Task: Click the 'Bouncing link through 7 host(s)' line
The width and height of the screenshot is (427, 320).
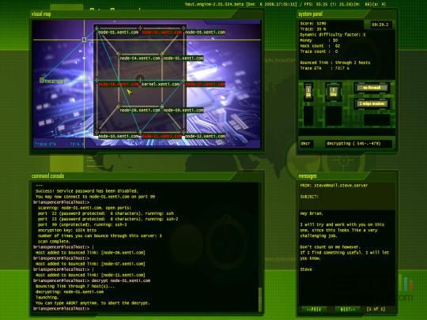Action: point(75,286)
